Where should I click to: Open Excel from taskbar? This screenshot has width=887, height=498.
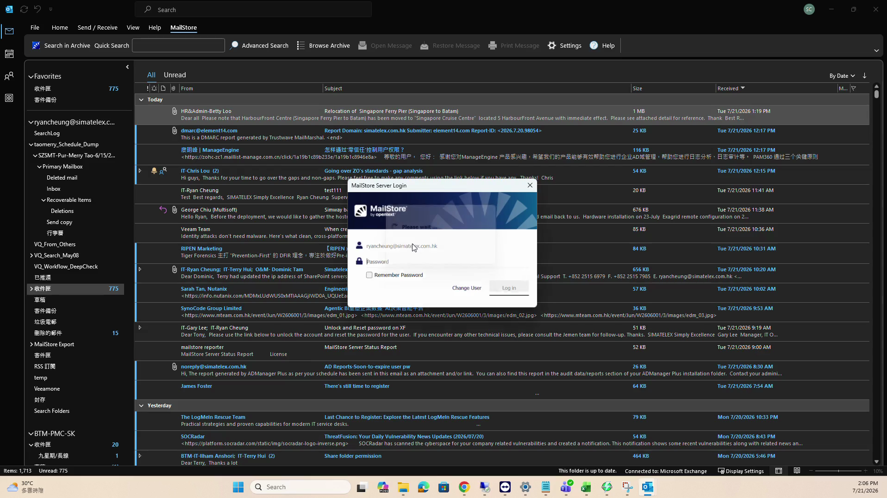click(x=586, y=487)
